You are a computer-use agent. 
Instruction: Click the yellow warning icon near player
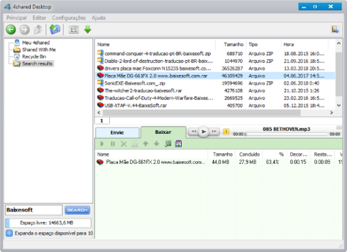click(x=226, y=132)
